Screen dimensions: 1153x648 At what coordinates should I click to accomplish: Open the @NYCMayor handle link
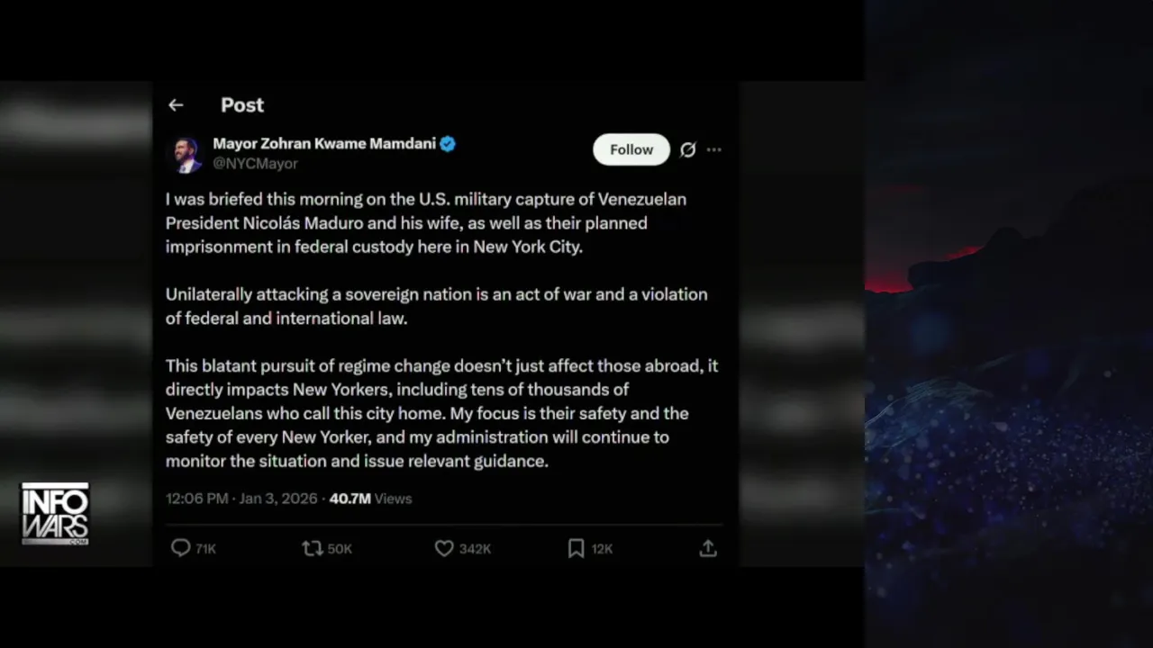click(255, 164)
